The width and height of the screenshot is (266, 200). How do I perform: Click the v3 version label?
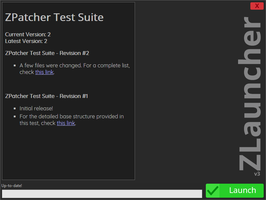click(x=257, y=174)
